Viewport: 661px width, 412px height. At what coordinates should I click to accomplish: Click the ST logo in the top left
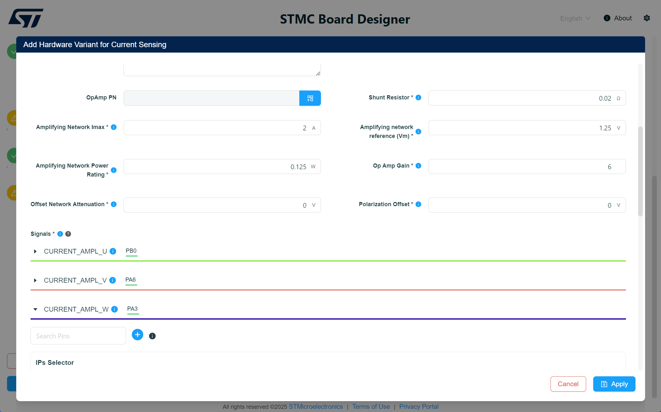pos(26,18)
